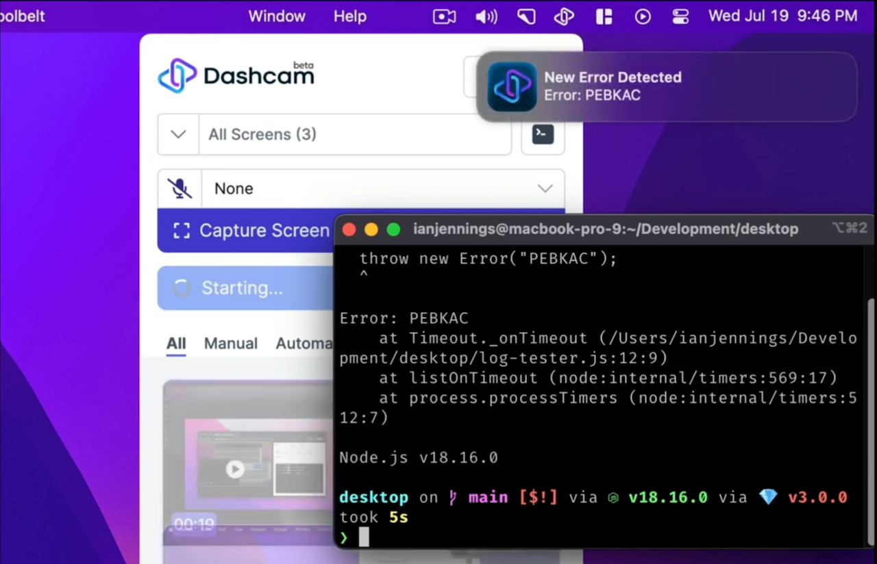Image resolution: width=877 pixels, height=564 pixels.
Task: Click the terminal window title bar text
Action: [x=606, y=229]
